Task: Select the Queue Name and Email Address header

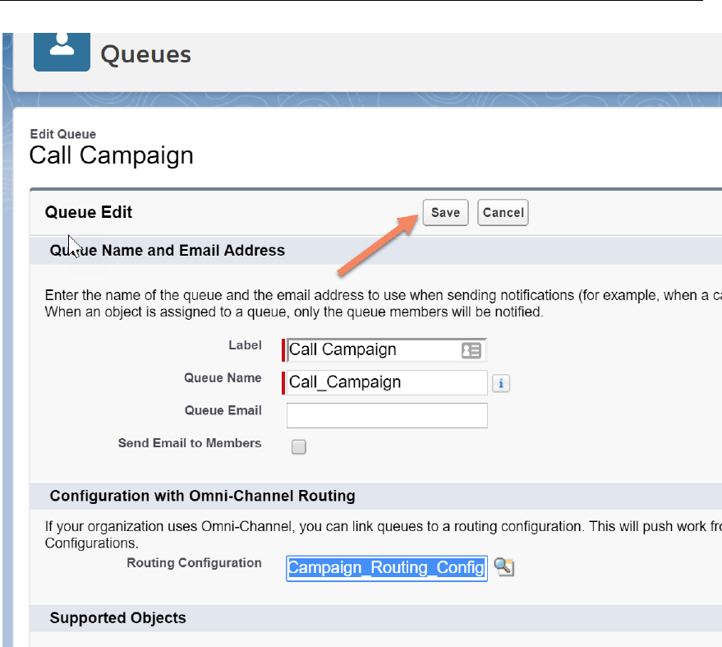Action: point(168,251)
